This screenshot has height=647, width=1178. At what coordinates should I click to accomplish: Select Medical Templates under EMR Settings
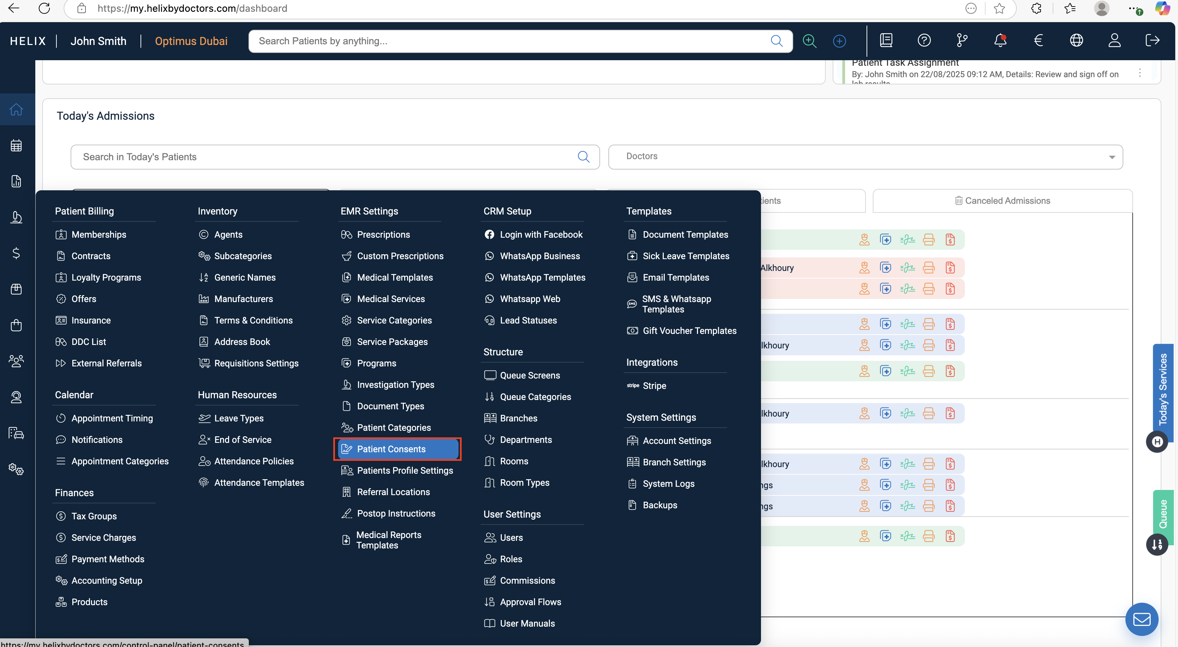[x=395, y=277]
